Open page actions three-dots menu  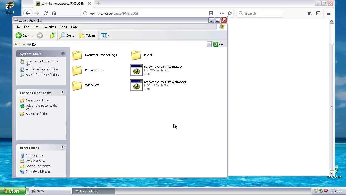[222, 13]
